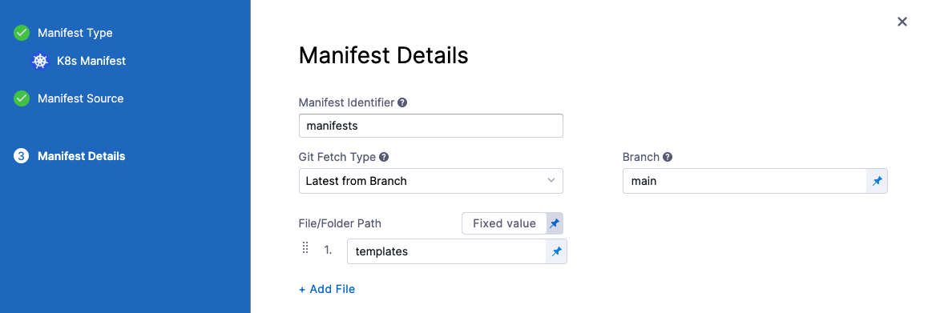Click the pin icon in Branch field
Screen dimensions: 932x313
(x=877, y=181)
